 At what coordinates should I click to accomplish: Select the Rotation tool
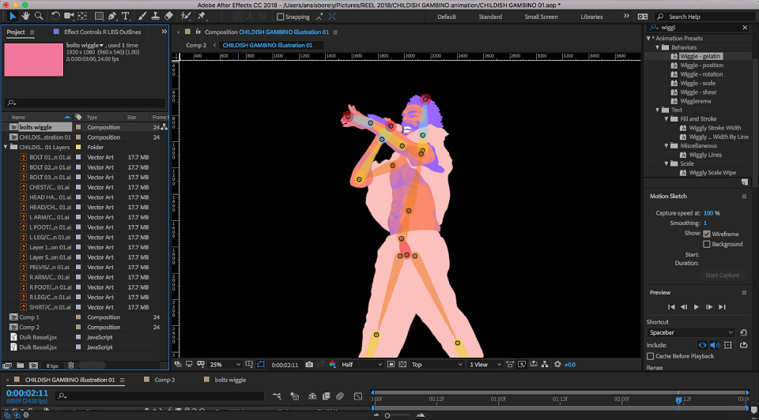(x=55, y=17)
